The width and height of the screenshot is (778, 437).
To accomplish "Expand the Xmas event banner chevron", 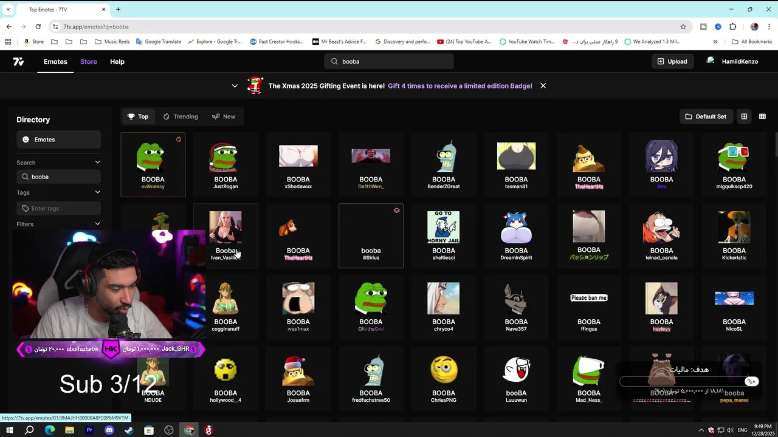I will point(235,86).
